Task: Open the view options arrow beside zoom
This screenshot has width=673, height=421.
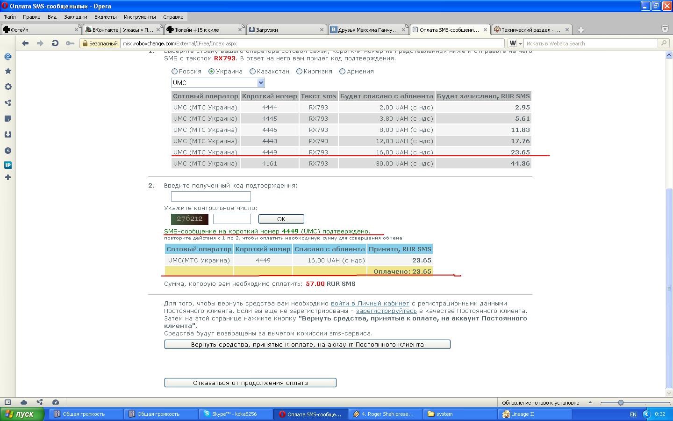Action: [590, 402]
